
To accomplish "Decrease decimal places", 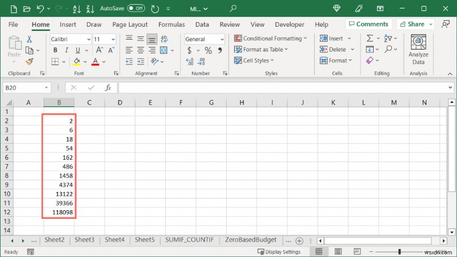I will [x=201, y=62].
